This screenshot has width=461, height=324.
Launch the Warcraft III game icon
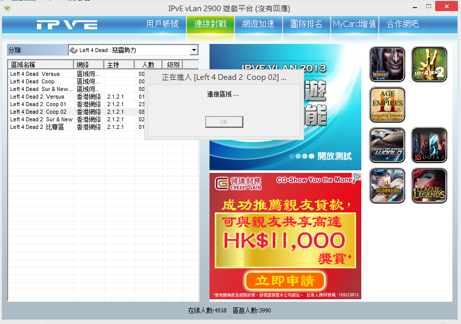387,64
